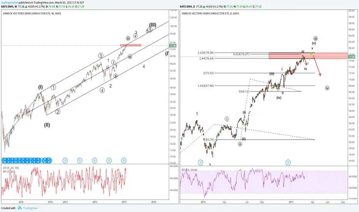Select the circled 3 wave label on weekly chart
359x212 pixels.
tap(101, 56)
